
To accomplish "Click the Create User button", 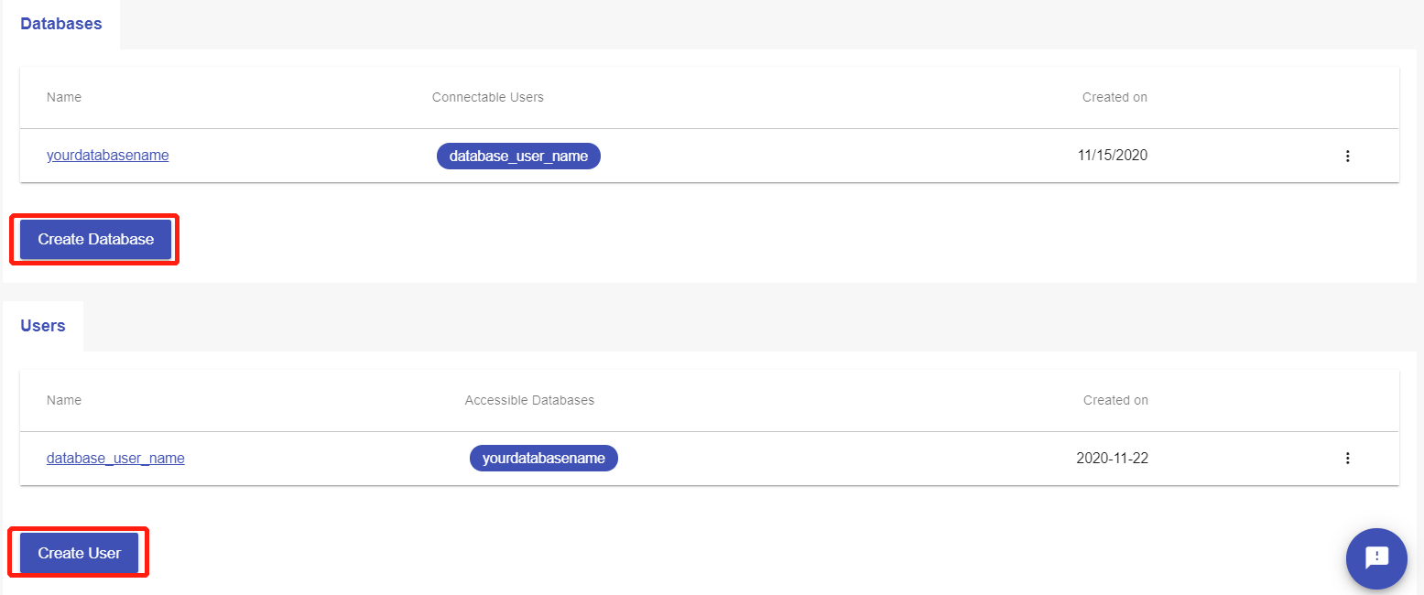I will [78, 552].
